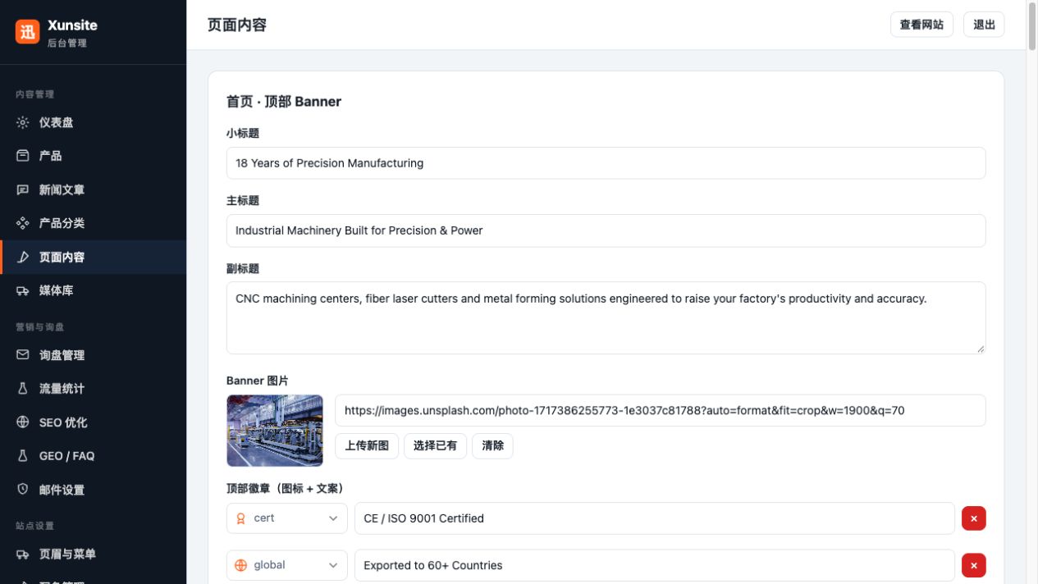Click the 副标题 textarea

click(x=606, y=318)
